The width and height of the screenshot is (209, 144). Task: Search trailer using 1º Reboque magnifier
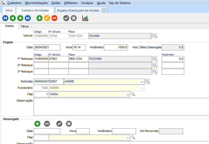[155, 59]
